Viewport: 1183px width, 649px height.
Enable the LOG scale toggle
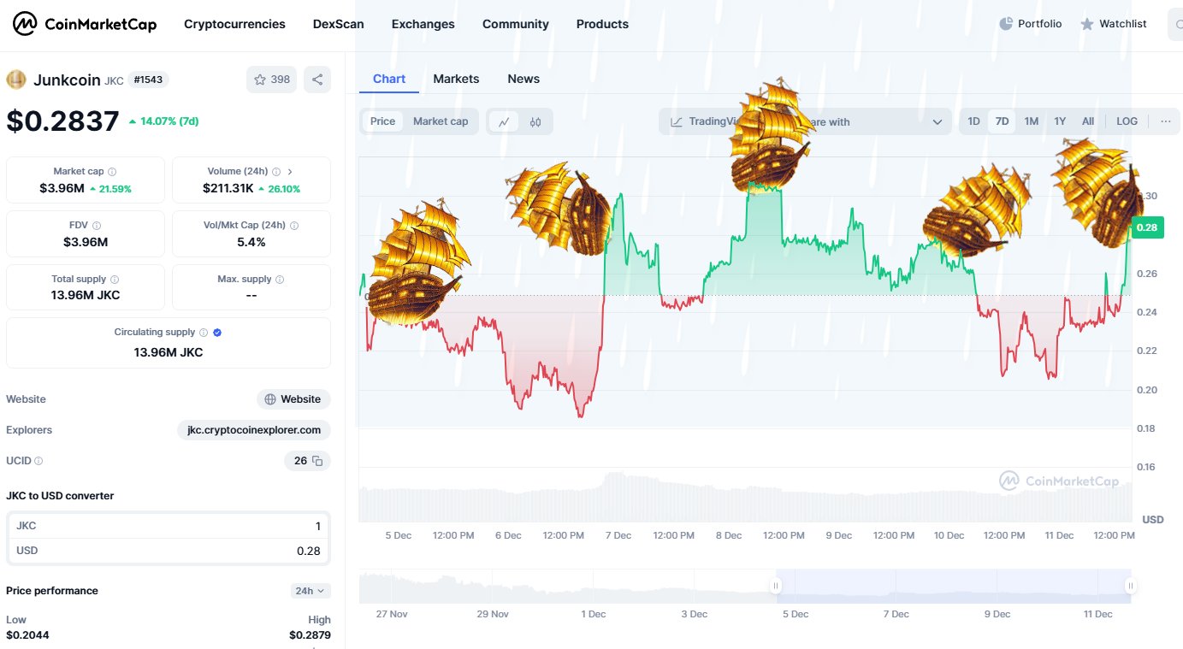(1126, 121)
